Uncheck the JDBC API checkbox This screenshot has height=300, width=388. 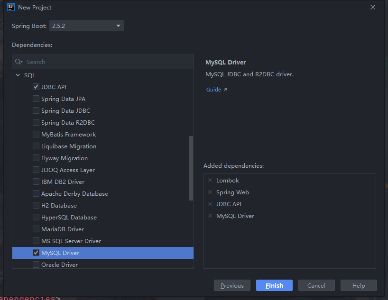click(x=36, y=87)
